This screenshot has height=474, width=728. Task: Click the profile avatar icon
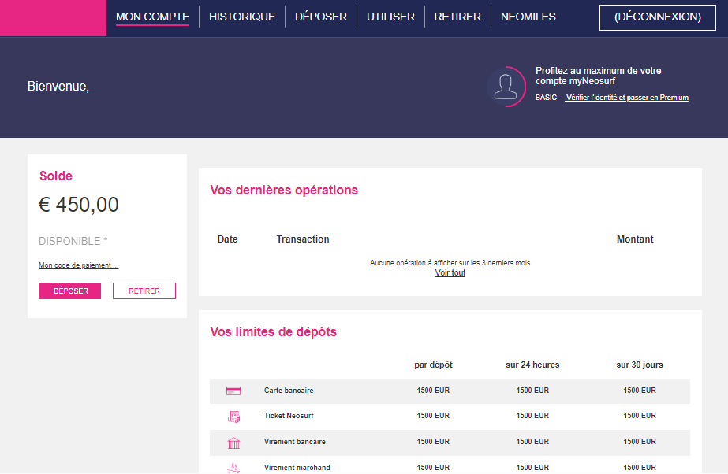click(x=506, y=87)
